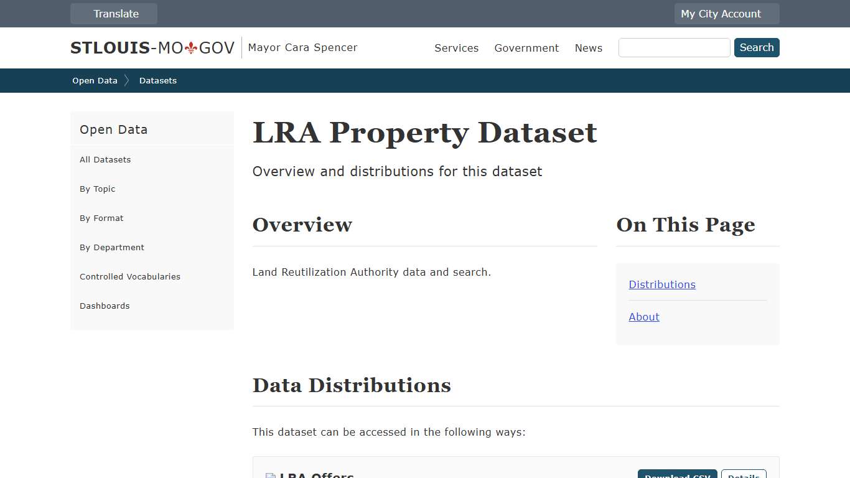
Task: Jump to the About section
Action: (x=643, y=317)
